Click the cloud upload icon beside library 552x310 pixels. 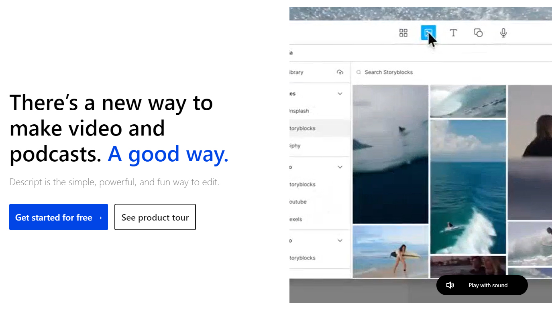point(340,72)
